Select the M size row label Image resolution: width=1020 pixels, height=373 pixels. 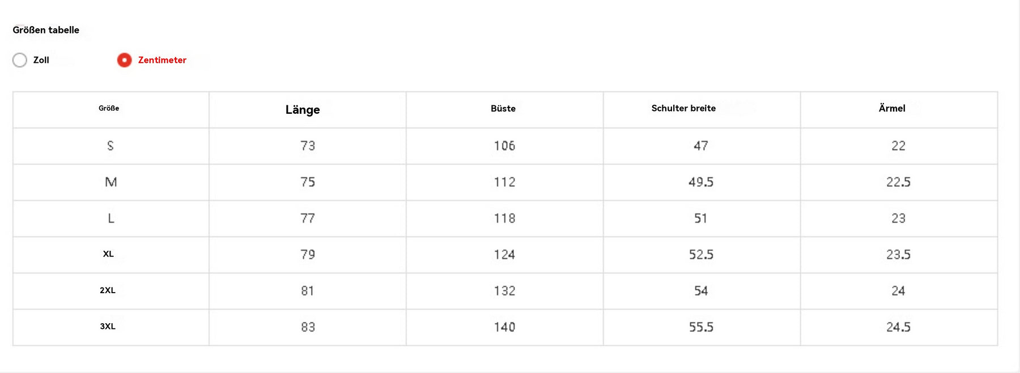point(111,182)
